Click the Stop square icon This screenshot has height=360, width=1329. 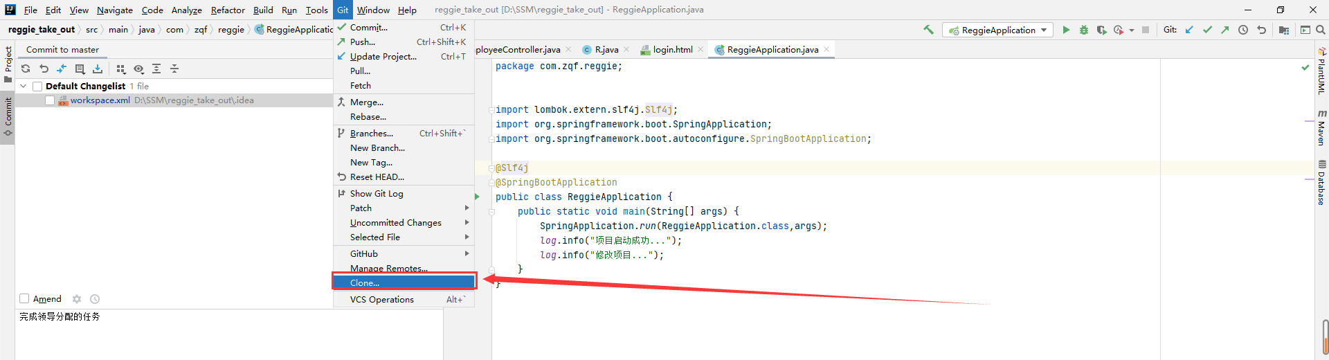(x=1146, y=30)
